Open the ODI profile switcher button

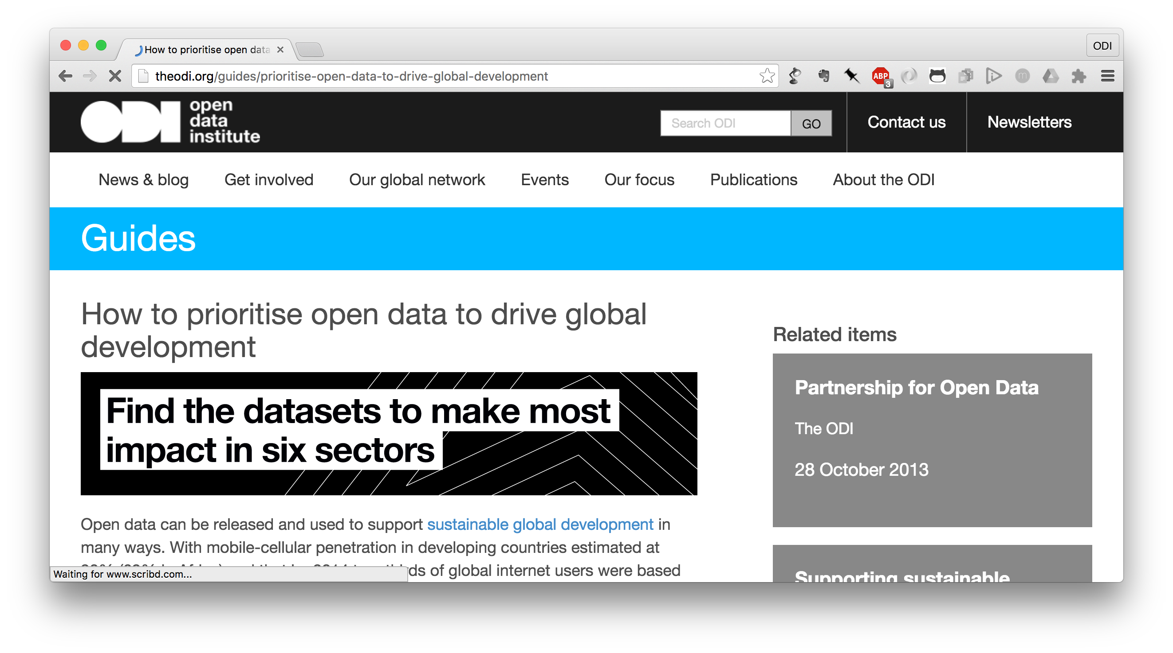[x=1102, y=46]
